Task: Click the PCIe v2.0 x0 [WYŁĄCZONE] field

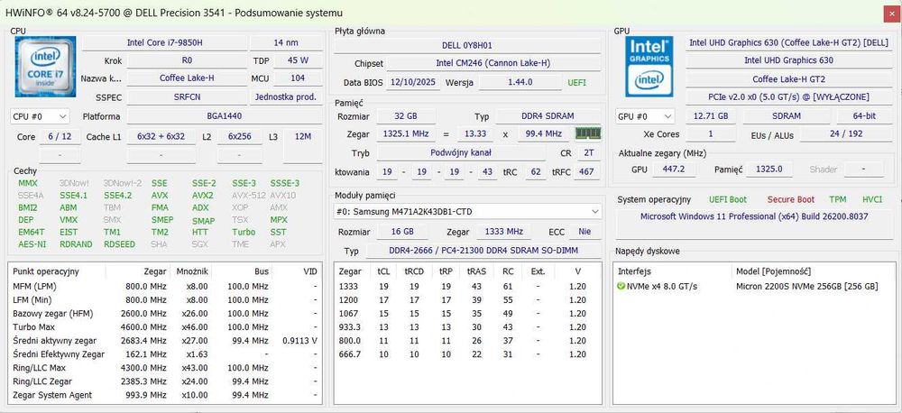Action: 788,96
